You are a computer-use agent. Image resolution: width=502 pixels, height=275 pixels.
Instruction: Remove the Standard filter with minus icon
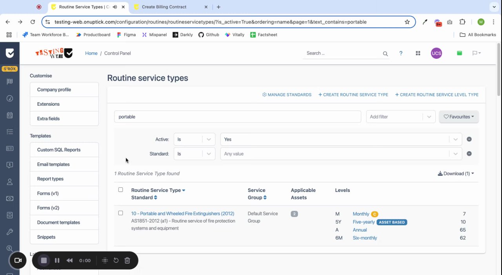tap(469, 154)
